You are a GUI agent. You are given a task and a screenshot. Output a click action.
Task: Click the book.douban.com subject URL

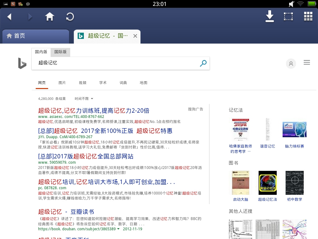click(77, 229)
